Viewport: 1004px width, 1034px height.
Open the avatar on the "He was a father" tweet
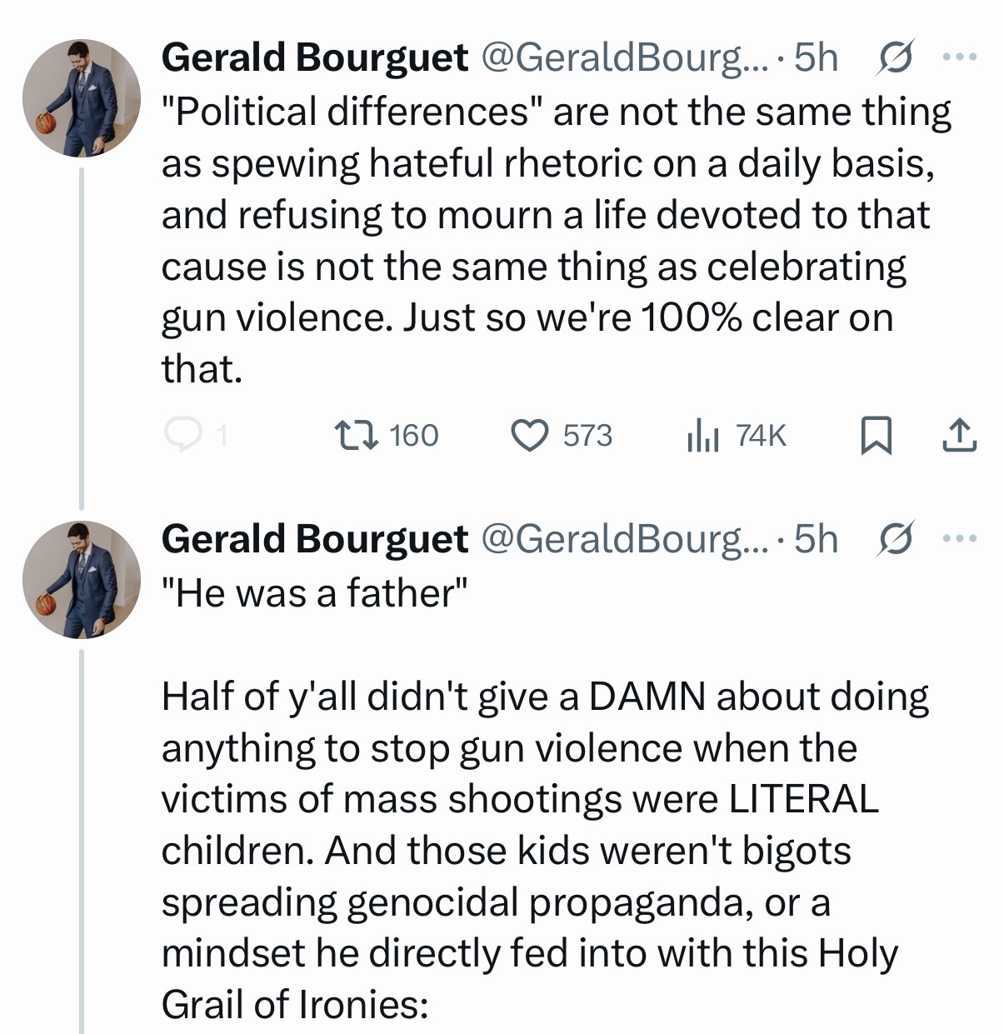coord(81,579)
